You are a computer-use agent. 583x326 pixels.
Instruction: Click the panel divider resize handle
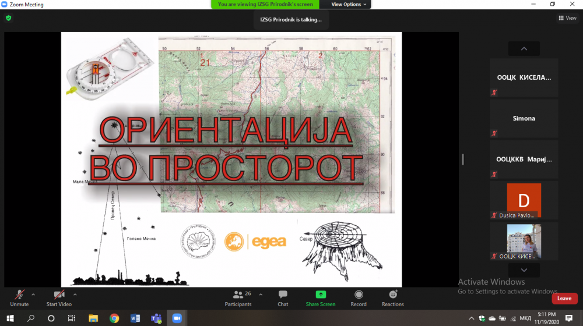click(463, 159)
